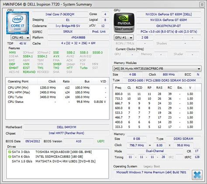Click the DDR3-1600 / PC3-12800 type field
207x184 pixels.
coord(162,80)
